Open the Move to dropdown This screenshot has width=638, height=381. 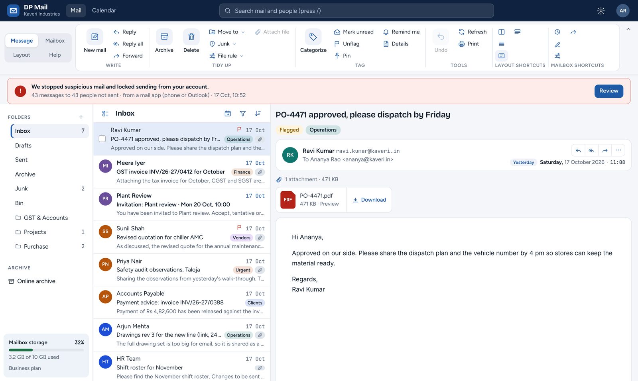click(x=227, y=32)
